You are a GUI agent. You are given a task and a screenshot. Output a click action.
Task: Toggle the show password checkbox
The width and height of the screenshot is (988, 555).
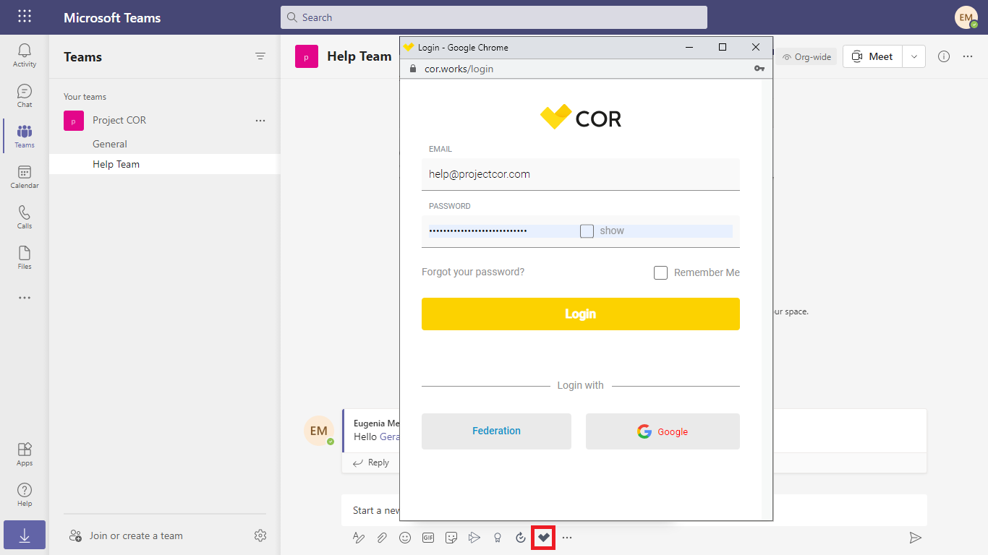[x=587, y=231]
